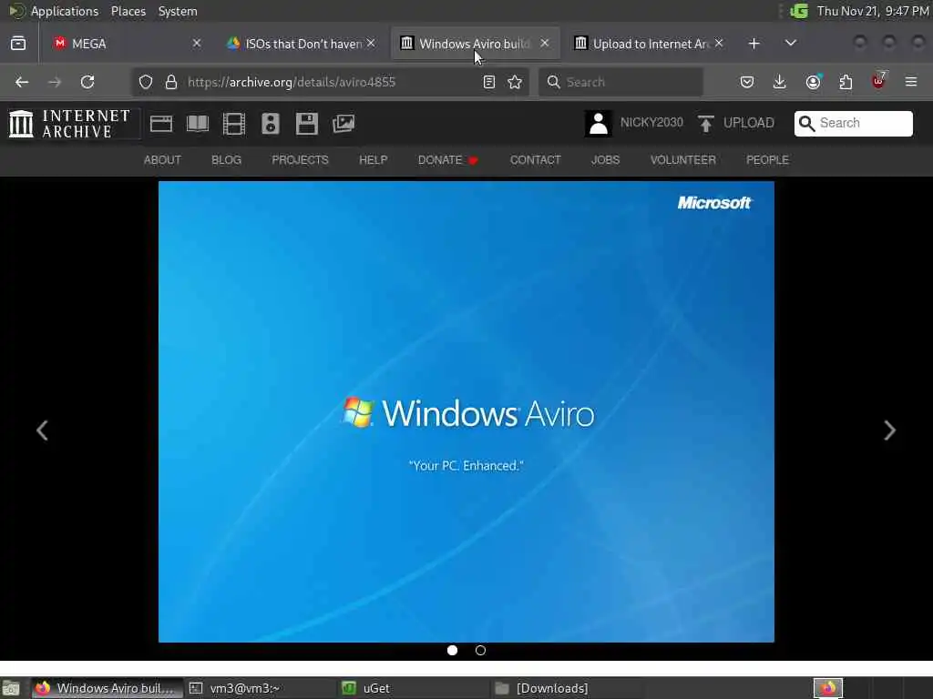Open the HELP link

tap(373, 160)
